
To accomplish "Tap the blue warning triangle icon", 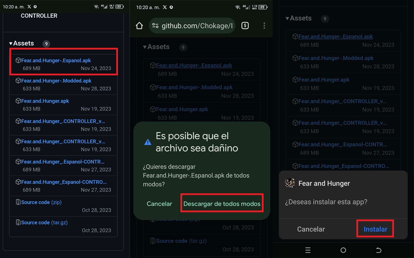I will [x=148, y=142].
